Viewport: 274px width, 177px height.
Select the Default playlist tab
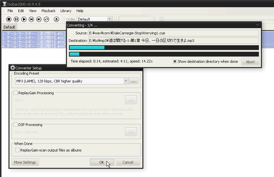[x=9, y=27]
